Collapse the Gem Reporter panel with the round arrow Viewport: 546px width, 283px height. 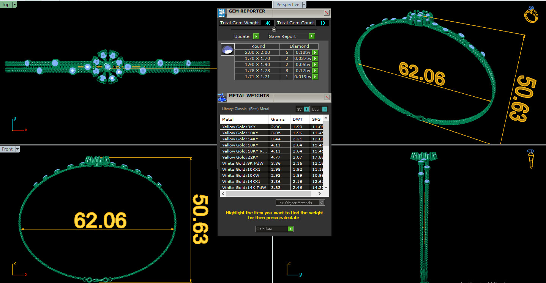pos(274,30)
